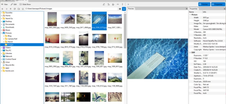Select Libraries in the folder tree
This screenshot has height=104, width=226.
7,53
